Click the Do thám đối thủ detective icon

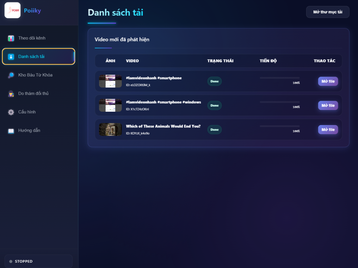pos(11,94)
